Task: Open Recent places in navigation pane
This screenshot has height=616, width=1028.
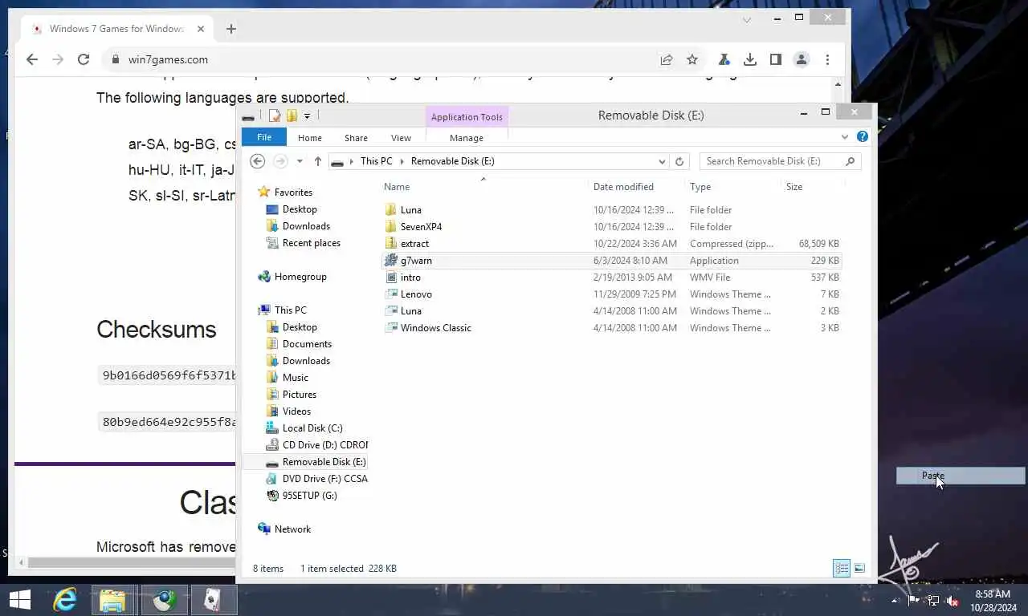Action: click(312, 243)
